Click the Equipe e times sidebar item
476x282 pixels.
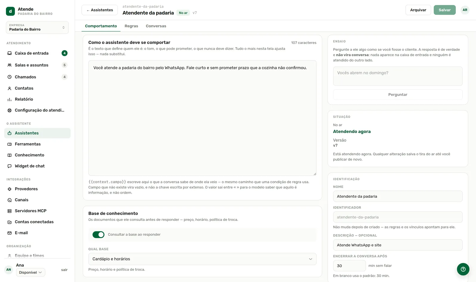tap(37, 255)
